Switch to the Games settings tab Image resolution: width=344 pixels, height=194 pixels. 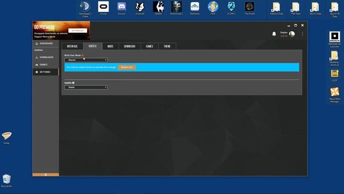click(x=149, y=46)
